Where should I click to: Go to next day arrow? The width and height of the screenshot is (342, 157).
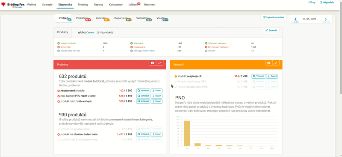coord(326,19)
